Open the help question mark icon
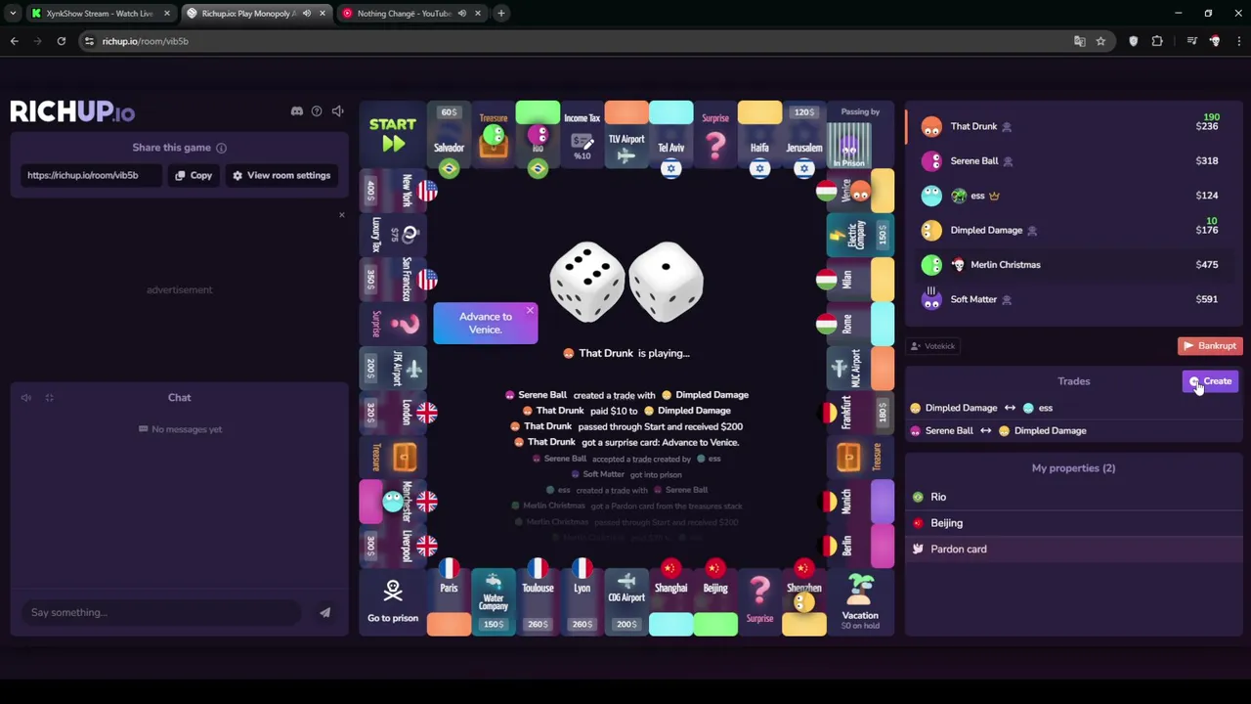Viewport: 1251px width, 704px height. pyautogui.click(x=317, y=111)
